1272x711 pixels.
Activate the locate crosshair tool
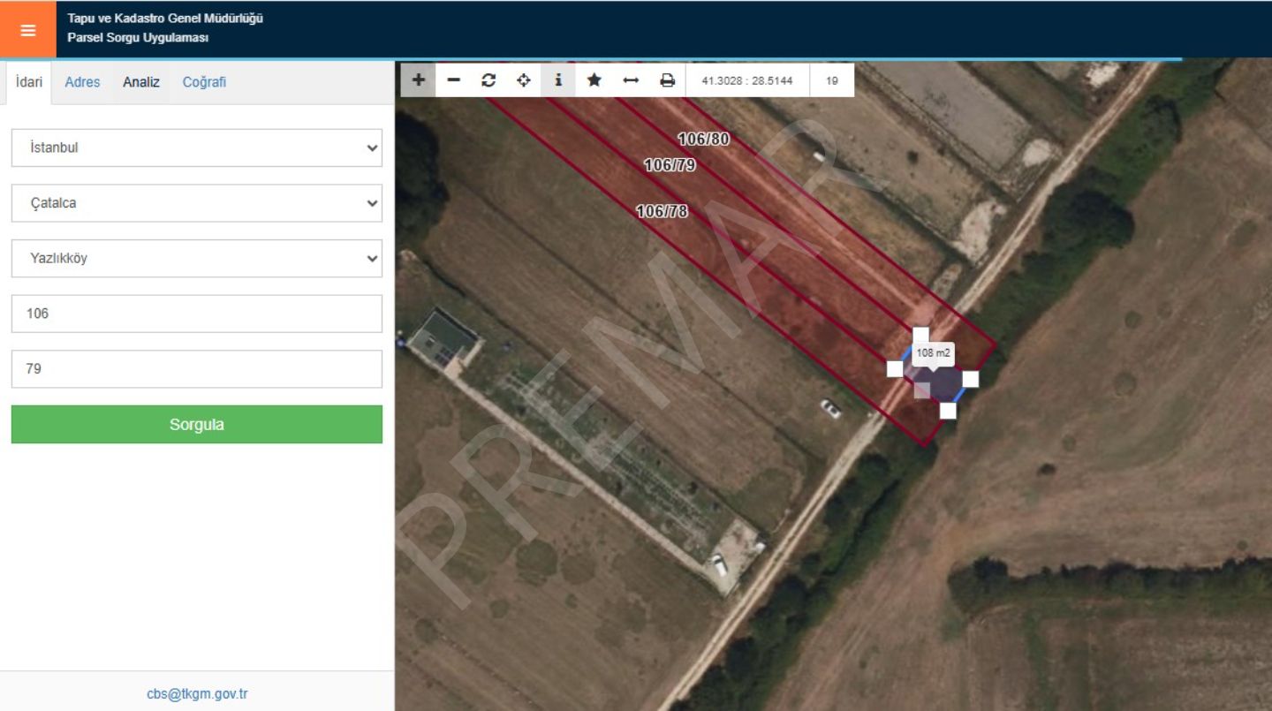pos(524,80)
